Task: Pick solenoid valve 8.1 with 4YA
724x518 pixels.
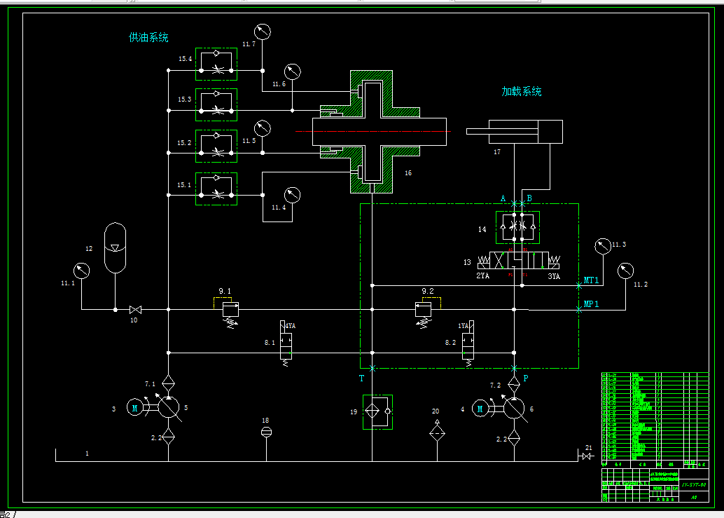Action: [x=286, y=343]
